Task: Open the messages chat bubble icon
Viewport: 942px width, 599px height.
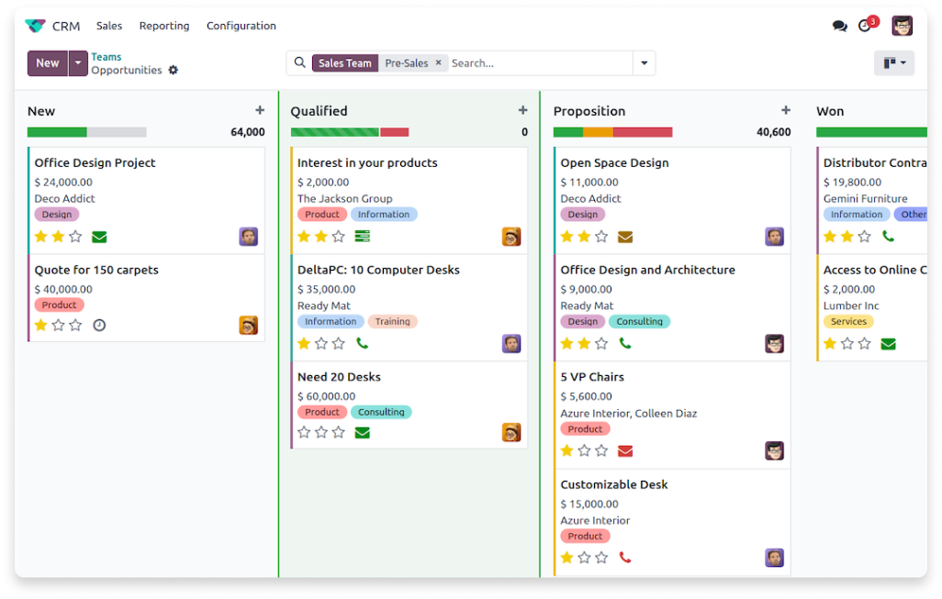Action: coord(839,26)
